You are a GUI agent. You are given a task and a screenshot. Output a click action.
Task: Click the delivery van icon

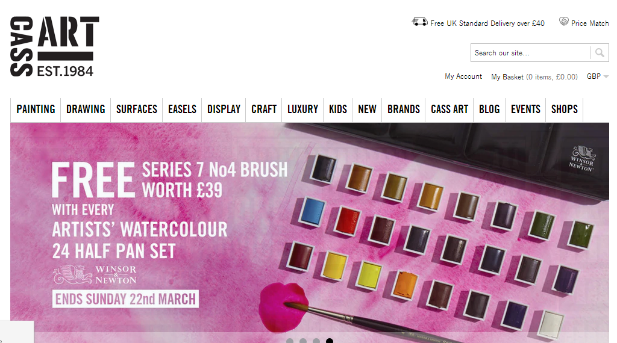[x=419, y=22]
